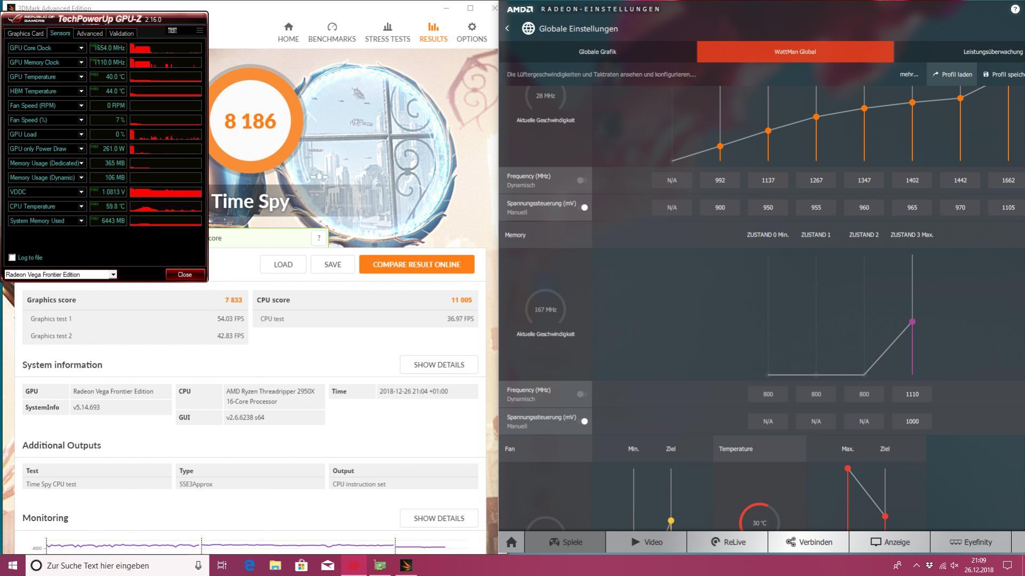The image size is (1025, 576).
Task: Open Anzeige section in Radeon settings
Action: 890,542
